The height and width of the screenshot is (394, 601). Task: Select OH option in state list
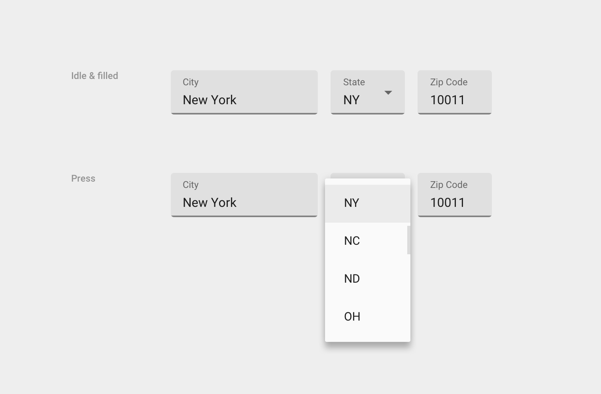coord(367,317)
